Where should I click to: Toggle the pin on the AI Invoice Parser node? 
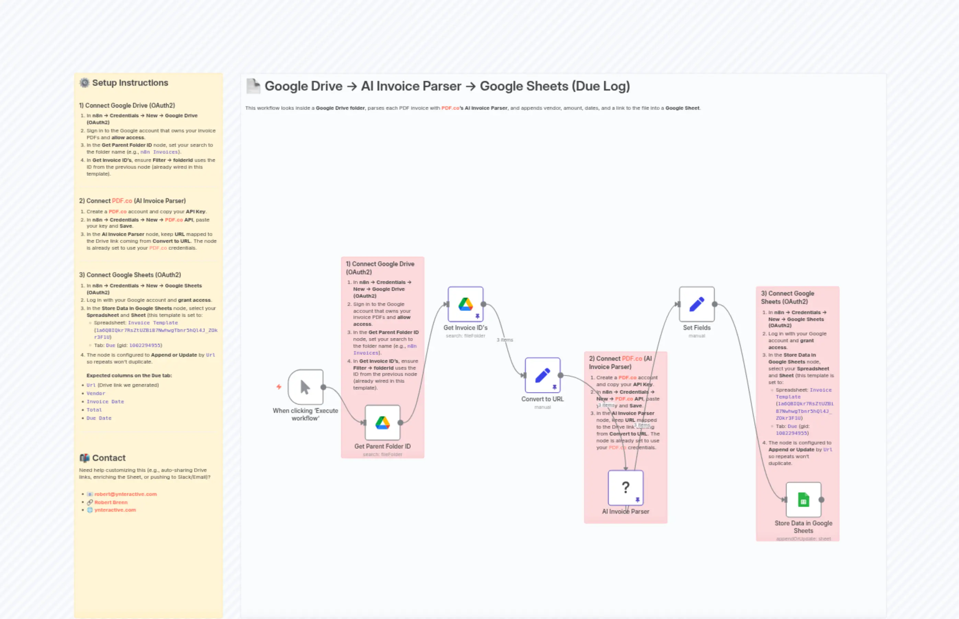638,500
